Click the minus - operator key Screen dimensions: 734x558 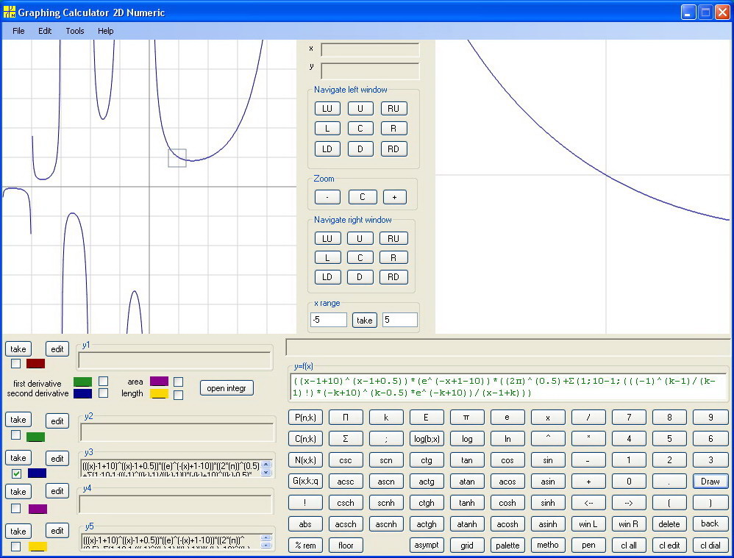point(588,460)
